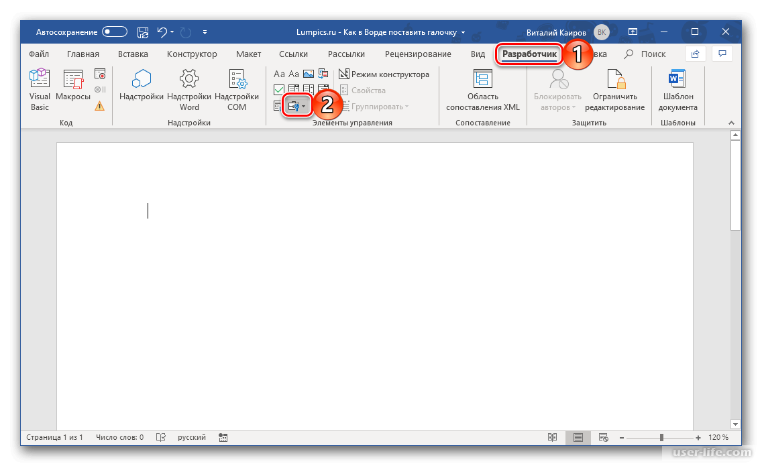Click the redo arrow in title bar
Screen dimensions: 762x466
tap(186, 33)
